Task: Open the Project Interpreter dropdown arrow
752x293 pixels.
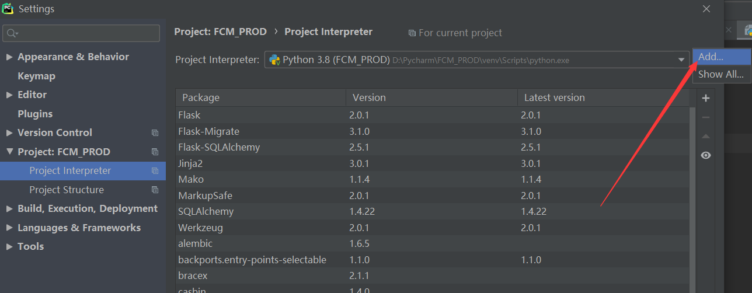Action: click(x=681, y=60)
